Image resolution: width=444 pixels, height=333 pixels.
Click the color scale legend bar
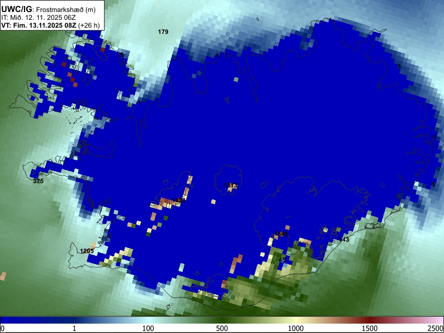[222, 320]
